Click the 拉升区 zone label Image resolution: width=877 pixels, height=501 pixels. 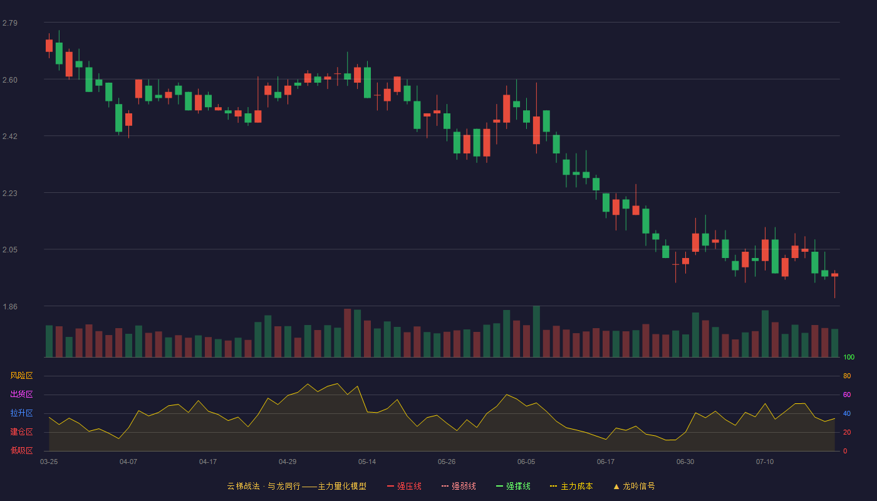point(21,413)
